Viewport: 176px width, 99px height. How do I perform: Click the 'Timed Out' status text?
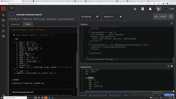[15, 30]
